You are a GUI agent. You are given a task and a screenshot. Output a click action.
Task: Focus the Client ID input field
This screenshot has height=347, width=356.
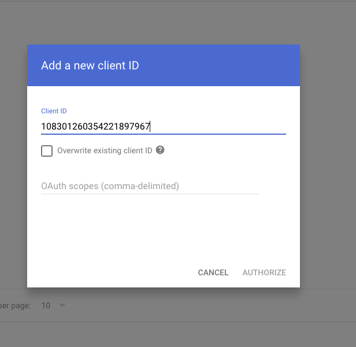click(220, 126)
